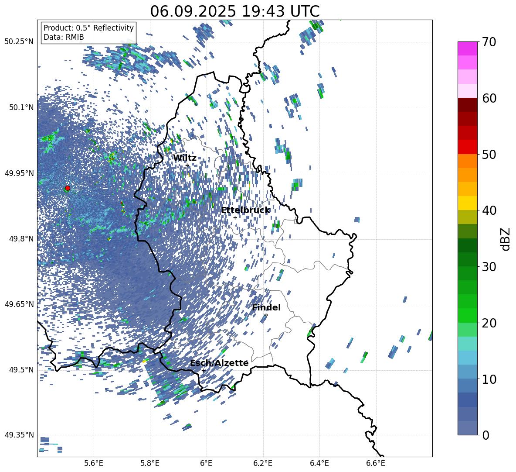The image size is (516, 472).
Task: Click the red radar site marker dot
Action: point(68,188)
